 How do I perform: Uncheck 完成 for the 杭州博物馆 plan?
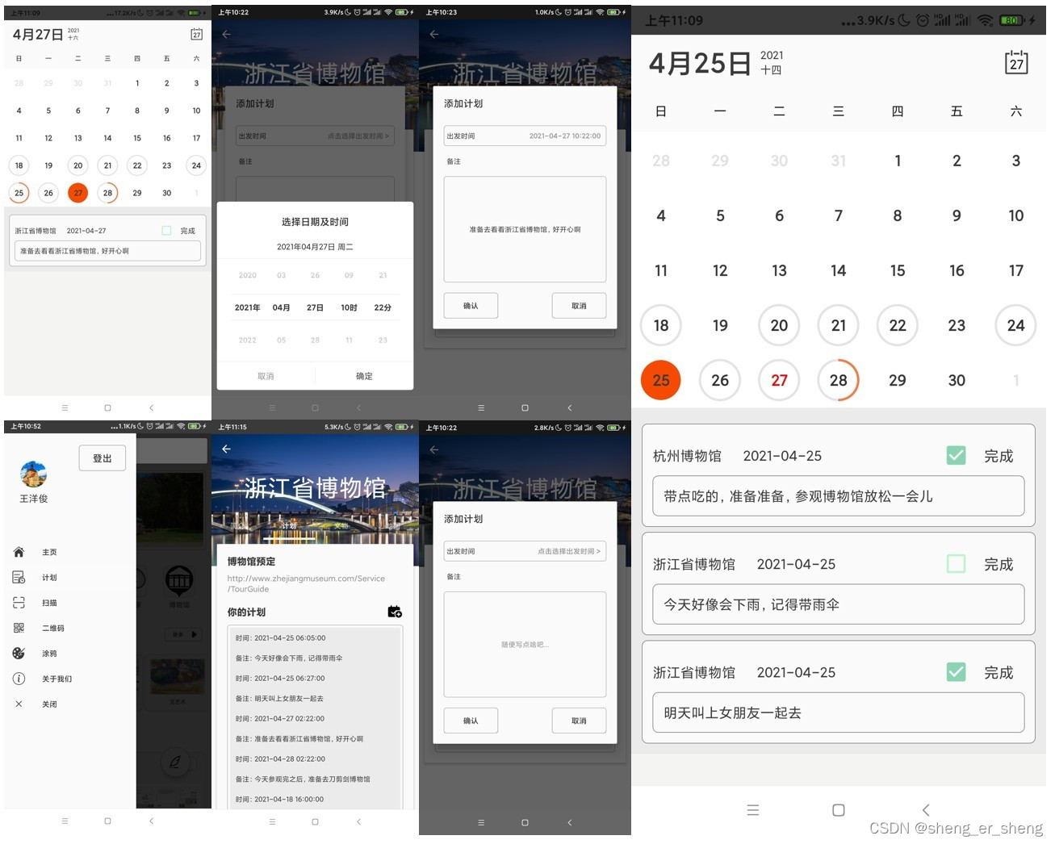956,456
